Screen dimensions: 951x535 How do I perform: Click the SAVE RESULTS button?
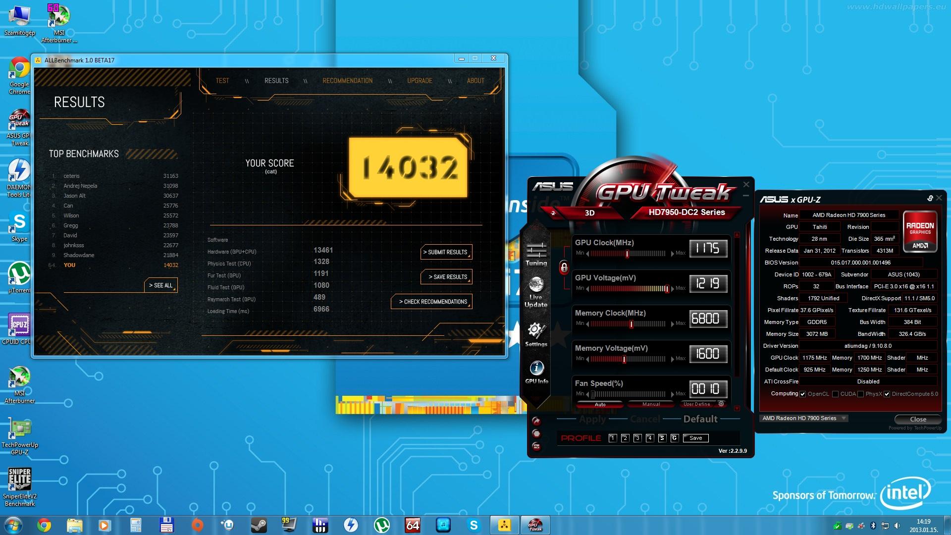point(447,277)
